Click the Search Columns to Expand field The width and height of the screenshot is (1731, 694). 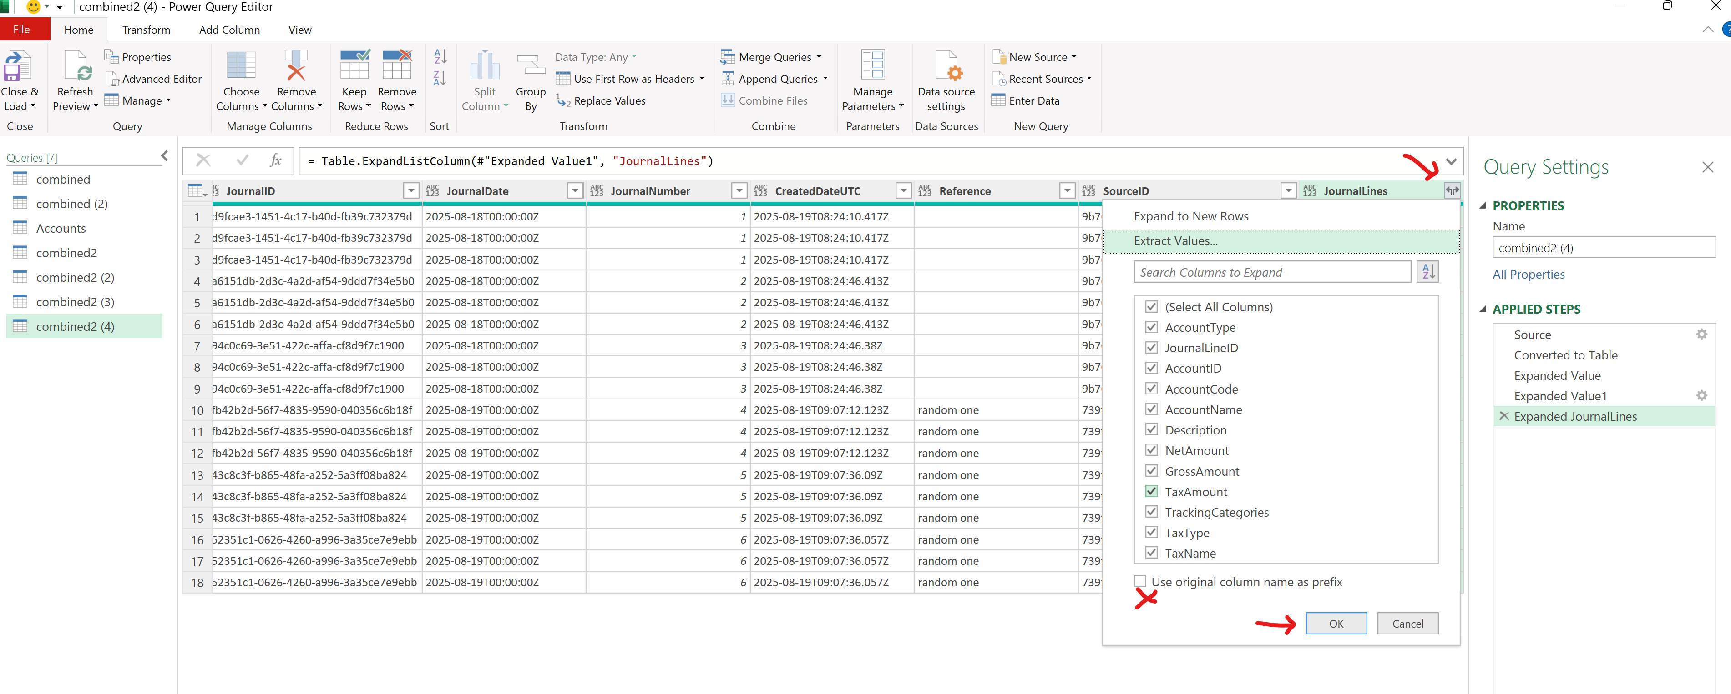point(1272,273)
